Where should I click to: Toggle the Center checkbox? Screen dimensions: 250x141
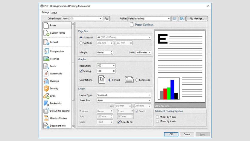click(x=137, y=111)
